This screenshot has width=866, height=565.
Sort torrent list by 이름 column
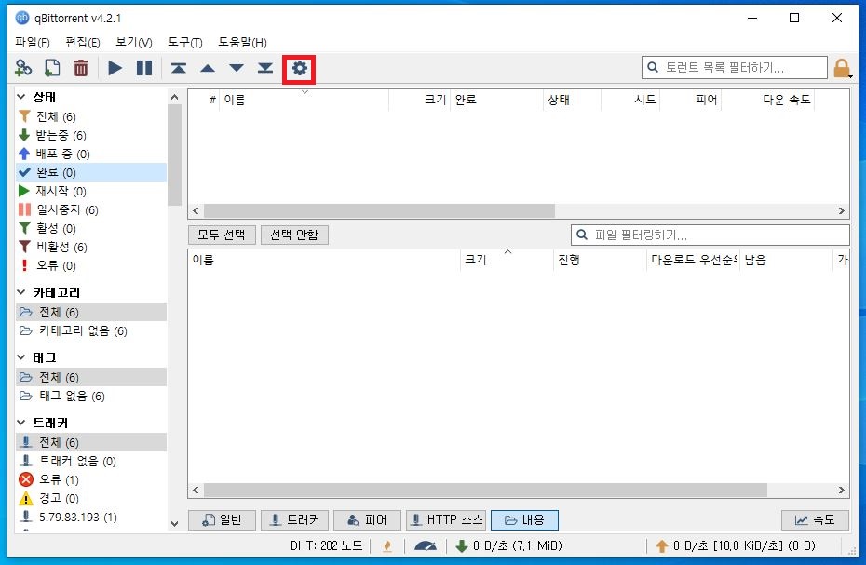pyautogui.click(x=304, y=100)
